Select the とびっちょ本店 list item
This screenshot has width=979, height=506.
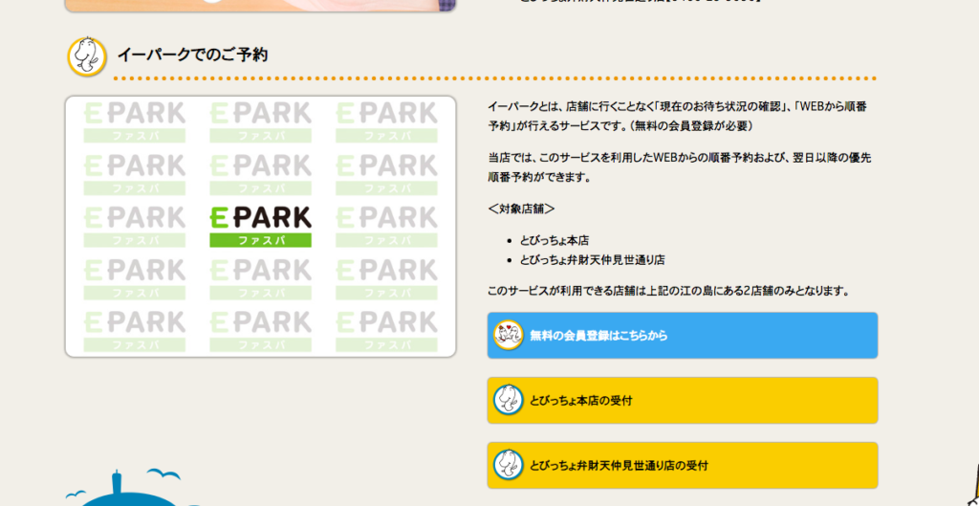tap(555, 240)
